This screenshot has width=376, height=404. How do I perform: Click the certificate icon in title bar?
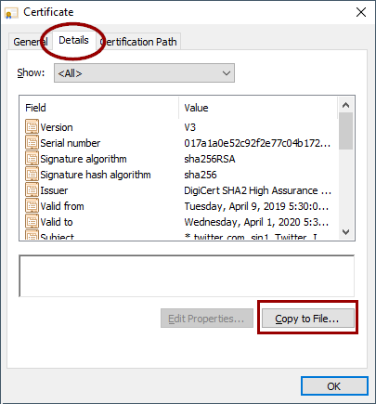click(11, 13)
